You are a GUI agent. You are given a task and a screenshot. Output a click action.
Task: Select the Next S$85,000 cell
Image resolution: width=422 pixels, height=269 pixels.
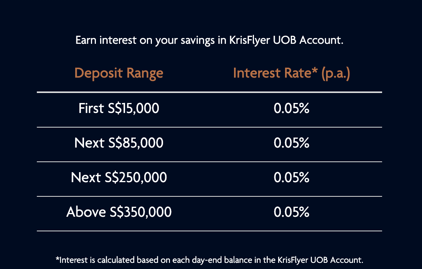coord(119,143)
